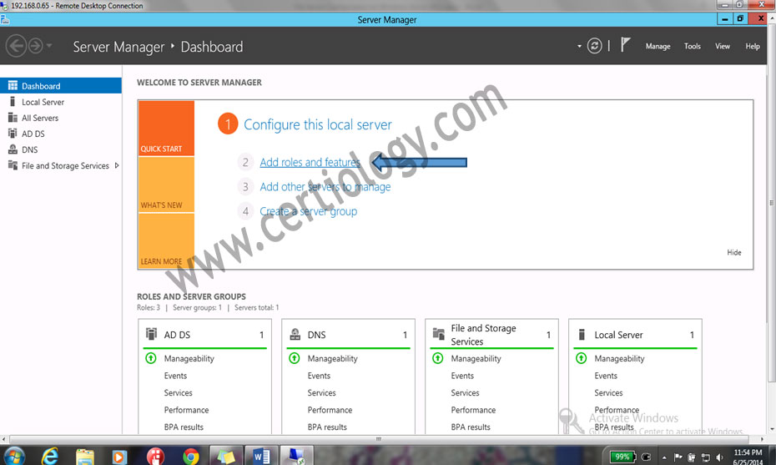Click the Refresh dashboard icon
Screen dimensions: 776x465
(x=594, y=46)
